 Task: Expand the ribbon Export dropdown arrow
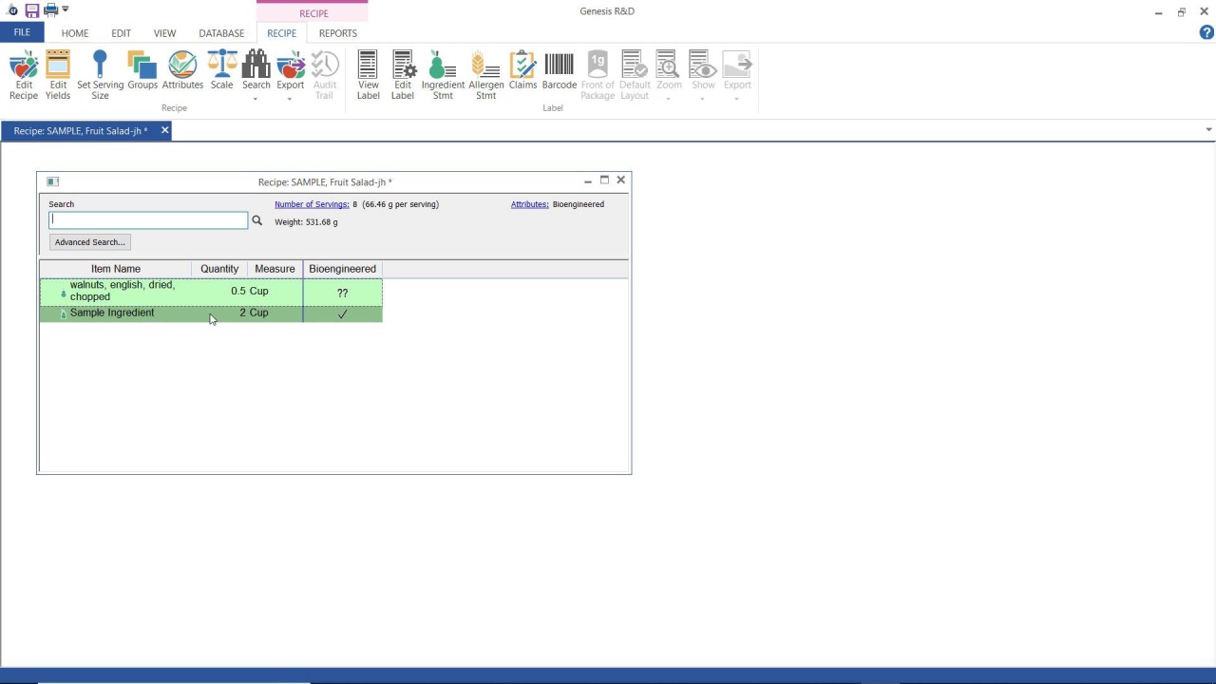coord(290,99)
